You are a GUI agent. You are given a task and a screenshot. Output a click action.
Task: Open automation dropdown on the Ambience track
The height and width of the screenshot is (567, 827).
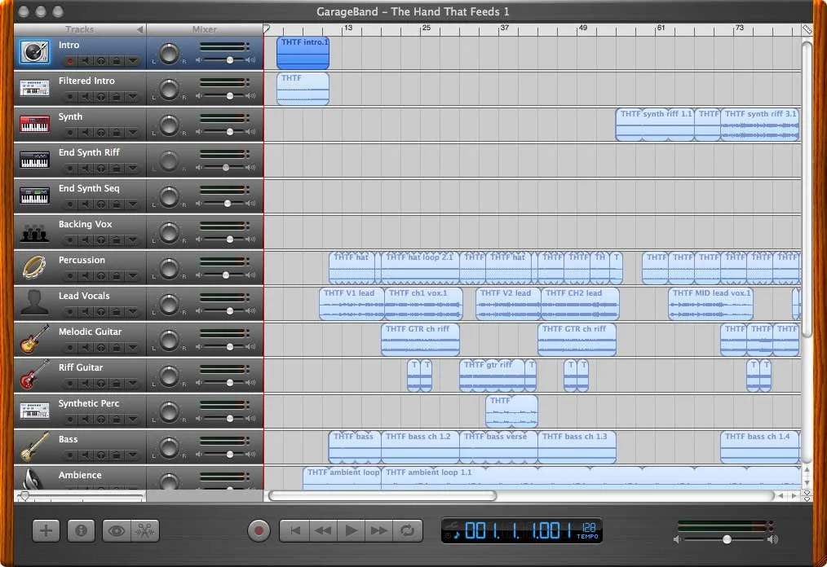tap(133, 490)
